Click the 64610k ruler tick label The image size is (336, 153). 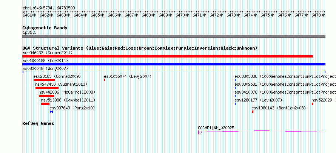click(x=30, y=15)
